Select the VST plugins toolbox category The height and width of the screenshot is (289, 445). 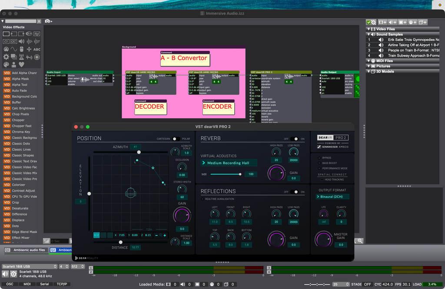[37, 41]
